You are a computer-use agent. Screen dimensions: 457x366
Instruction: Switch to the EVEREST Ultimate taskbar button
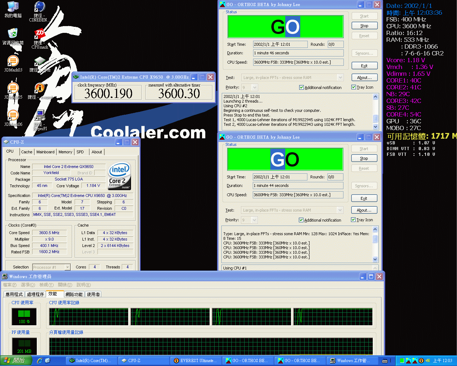[x=196, y=361]
